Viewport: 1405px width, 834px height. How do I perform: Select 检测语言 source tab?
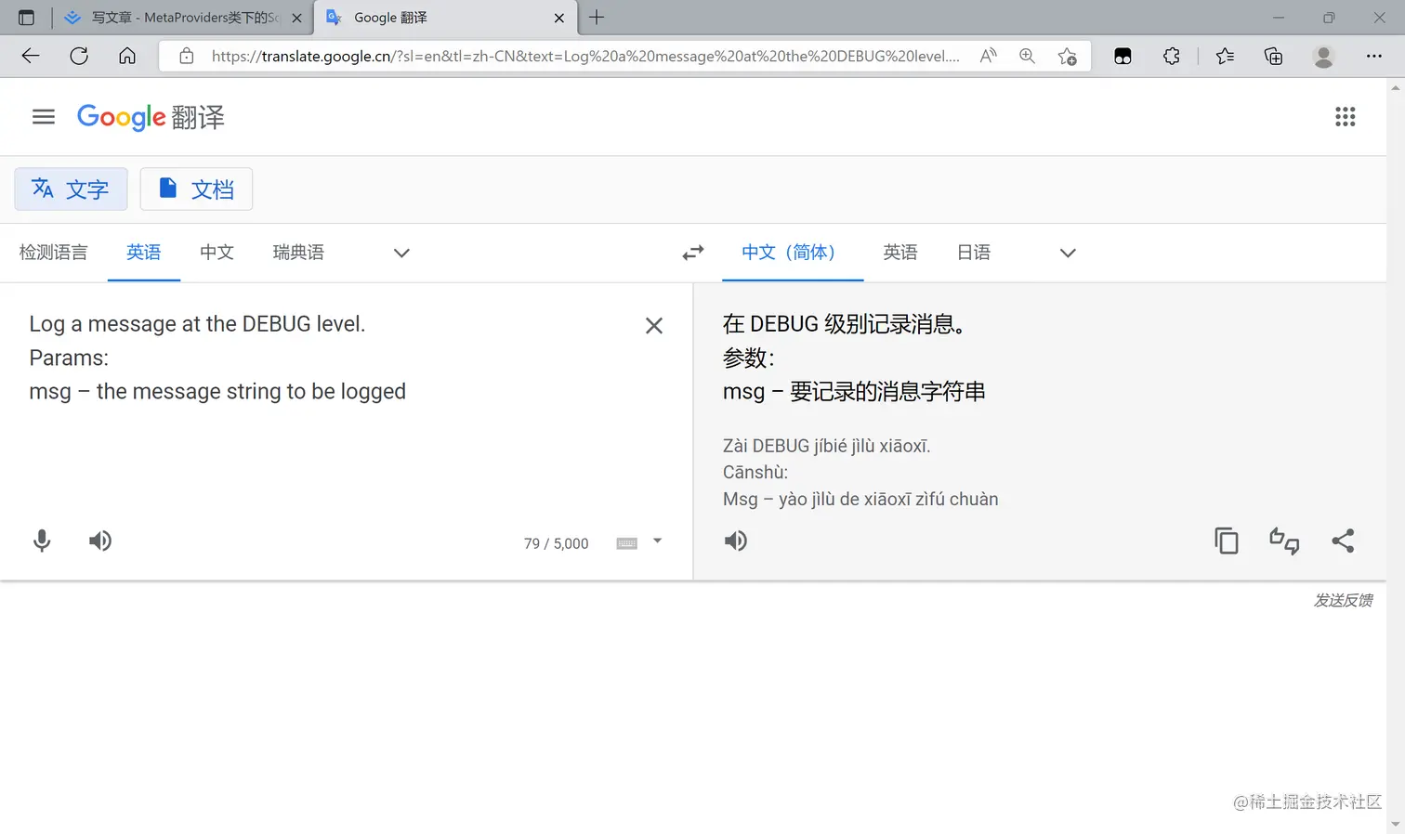pyautogui.click(x=54, y=253)
